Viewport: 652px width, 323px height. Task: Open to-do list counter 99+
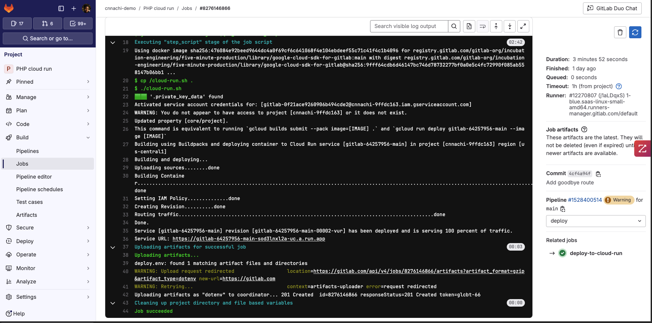[x=78, y=24]
